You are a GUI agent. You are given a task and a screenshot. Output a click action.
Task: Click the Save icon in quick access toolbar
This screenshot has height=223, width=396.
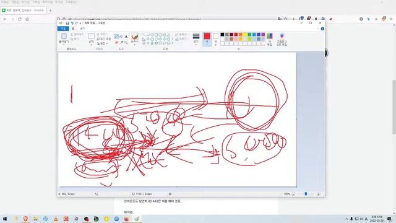tap(67, 23)
